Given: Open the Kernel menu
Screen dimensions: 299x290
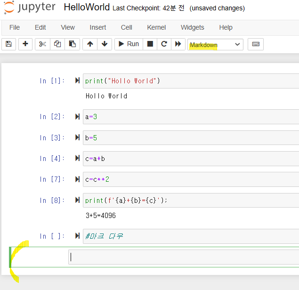Looking at the screenshot, I should pyautogui.click(x=156, y=27).
